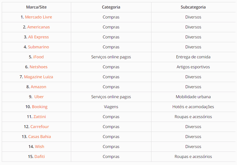Click the Subcategoria column header
Image resolution: width=237 pixels, height=165 pixels.
(x=193, y=7)
